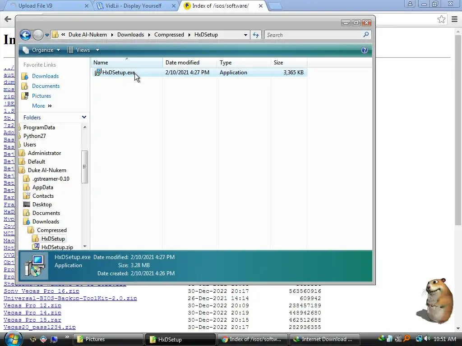462x346 pixels.
Task: Click the volume speaker tray icon
Action: tap(427, 339)
